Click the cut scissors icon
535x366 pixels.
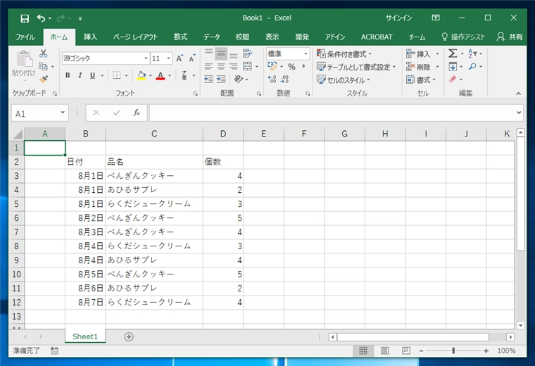(44, 53)
